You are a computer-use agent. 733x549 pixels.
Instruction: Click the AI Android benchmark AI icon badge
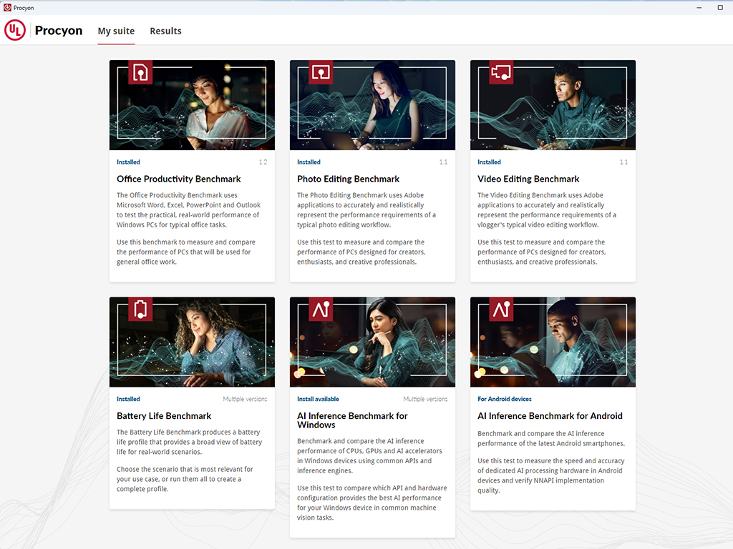pyautogui.click(x=501, y=309)
